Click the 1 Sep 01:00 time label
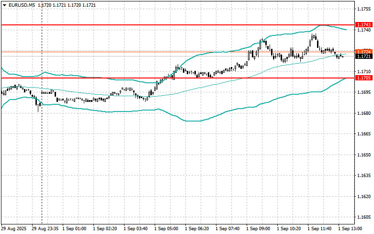 [x=74, y=229]
